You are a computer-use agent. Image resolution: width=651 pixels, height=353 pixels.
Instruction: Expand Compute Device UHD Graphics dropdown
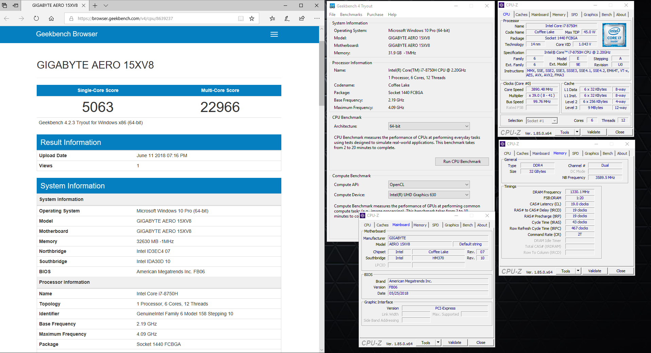click(429, 194)
